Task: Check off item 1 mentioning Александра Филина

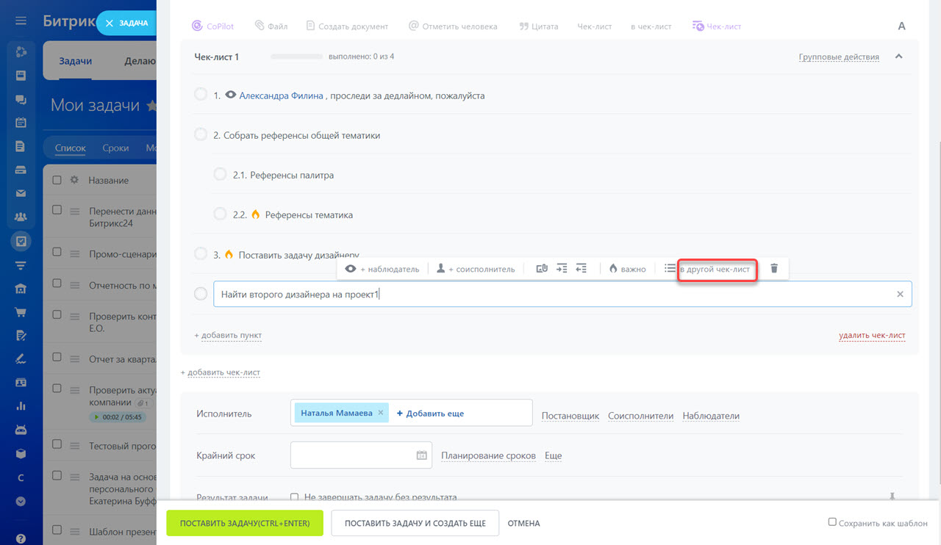Action: click(x=201, y=95)
